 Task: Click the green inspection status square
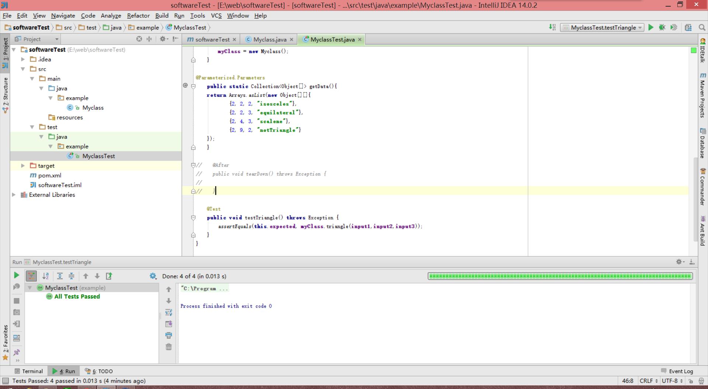click(693, 50)
